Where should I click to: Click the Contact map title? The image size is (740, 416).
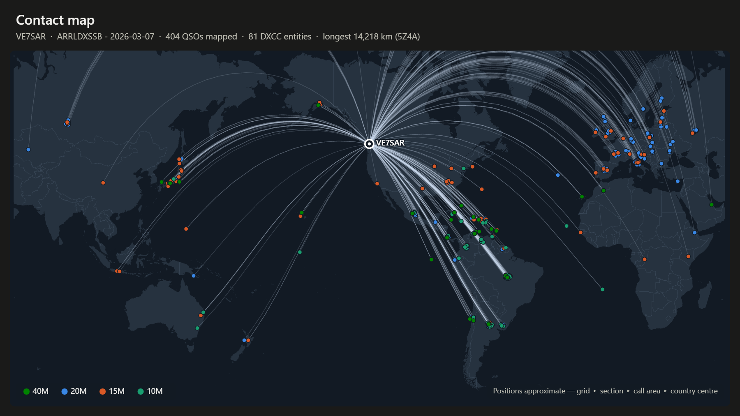click(x=55, y=20)
